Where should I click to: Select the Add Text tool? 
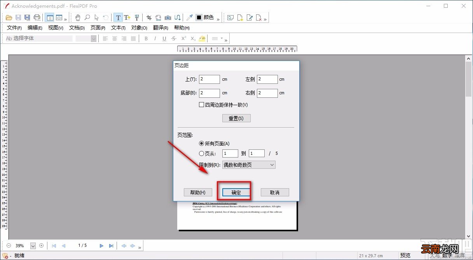(127, 17)
